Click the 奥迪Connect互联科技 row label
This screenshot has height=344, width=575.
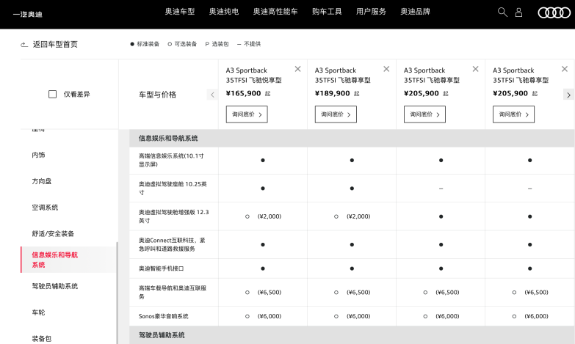(x=172, y=244)
